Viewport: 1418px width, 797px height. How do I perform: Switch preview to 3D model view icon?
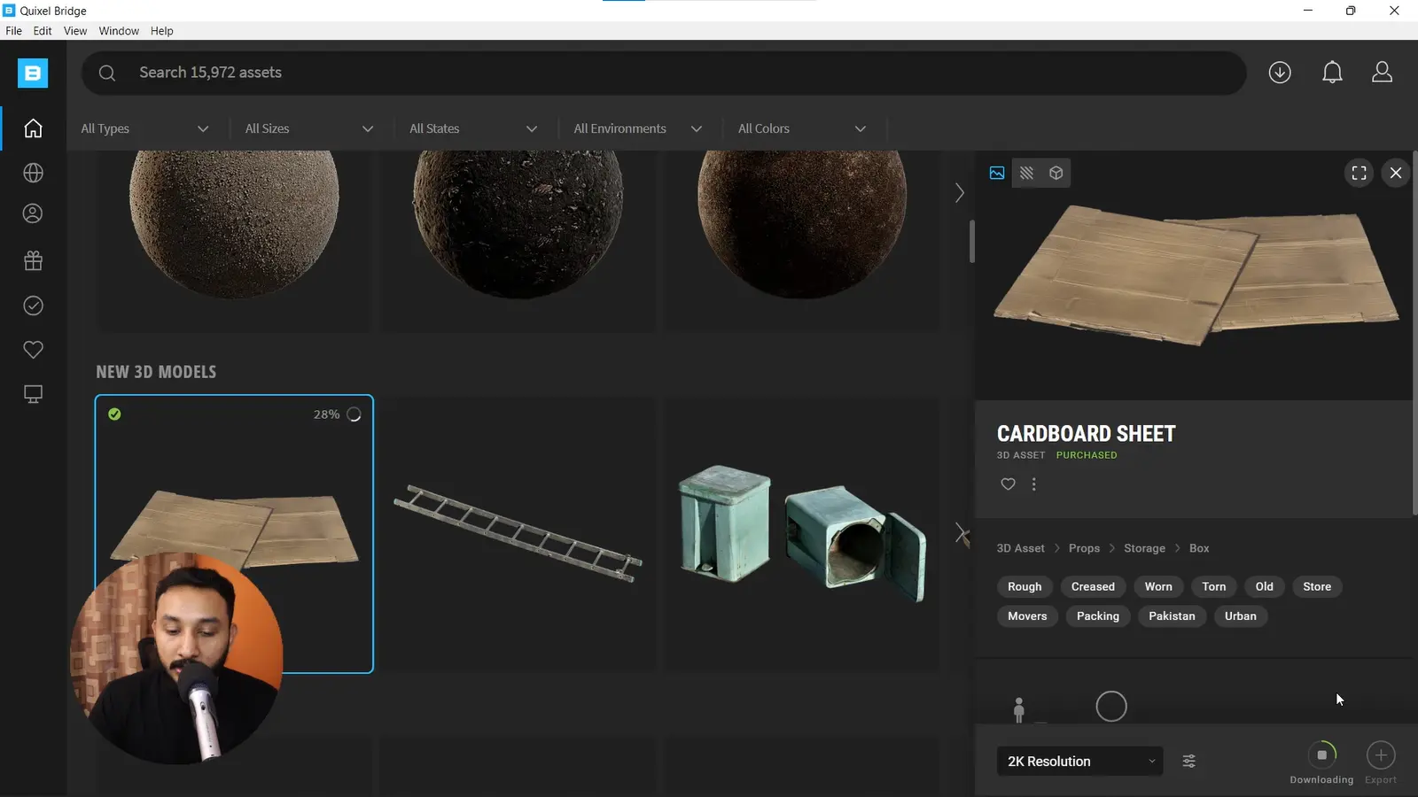point(1056,173)
